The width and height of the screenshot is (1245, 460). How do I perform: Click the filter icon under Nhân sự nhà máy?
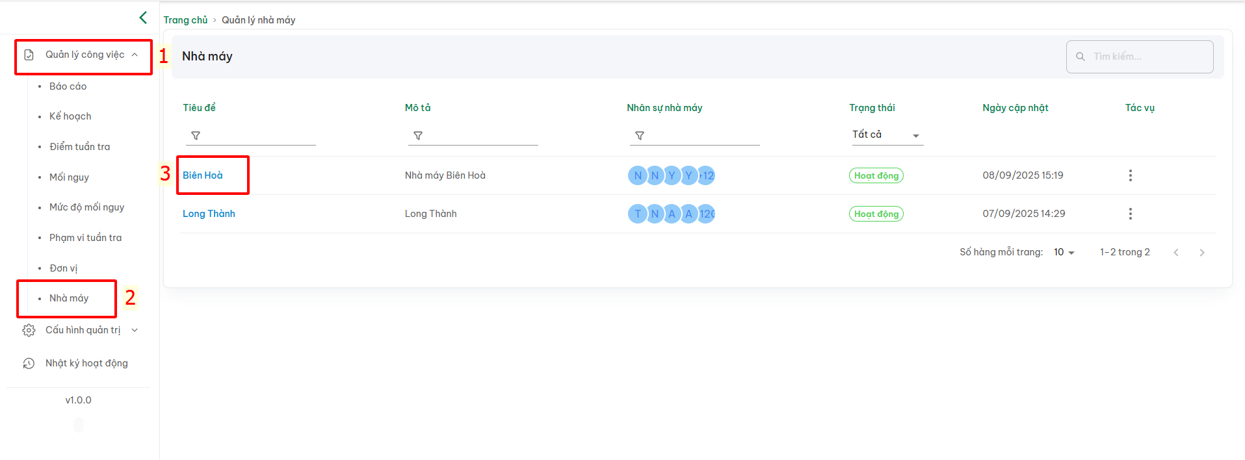(x=640, y=136)
